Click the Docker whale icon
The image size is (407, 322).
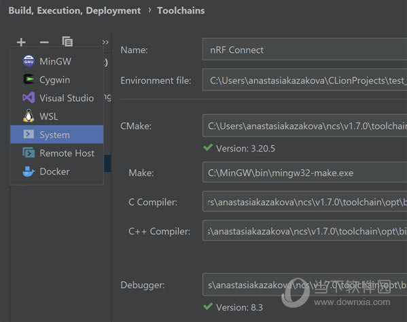click(29, 171)
